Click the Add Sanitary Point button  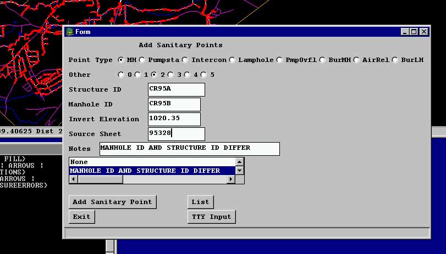pos(113,202)
